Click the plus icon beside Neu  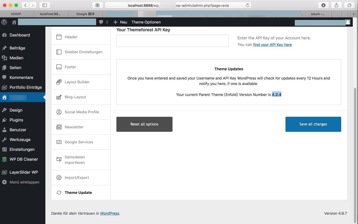[x=115, y=22]
